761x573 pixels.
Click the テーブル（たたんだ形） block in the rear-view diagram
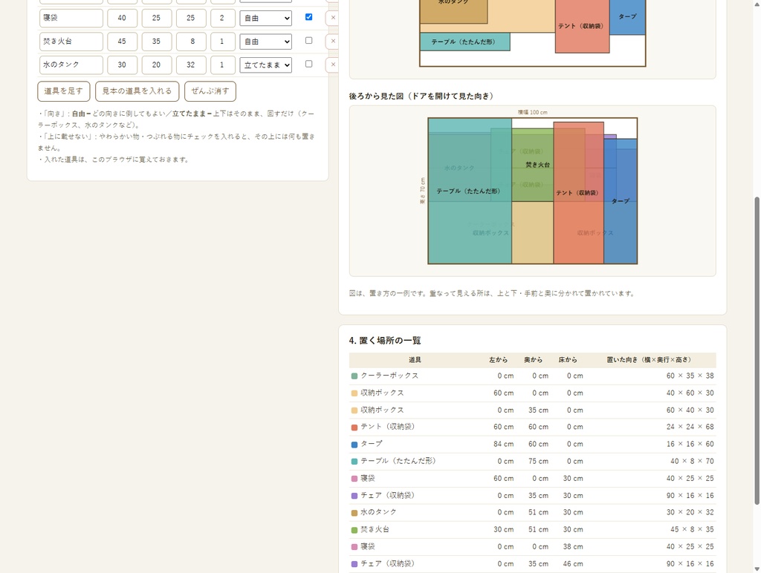click(468, 191)
